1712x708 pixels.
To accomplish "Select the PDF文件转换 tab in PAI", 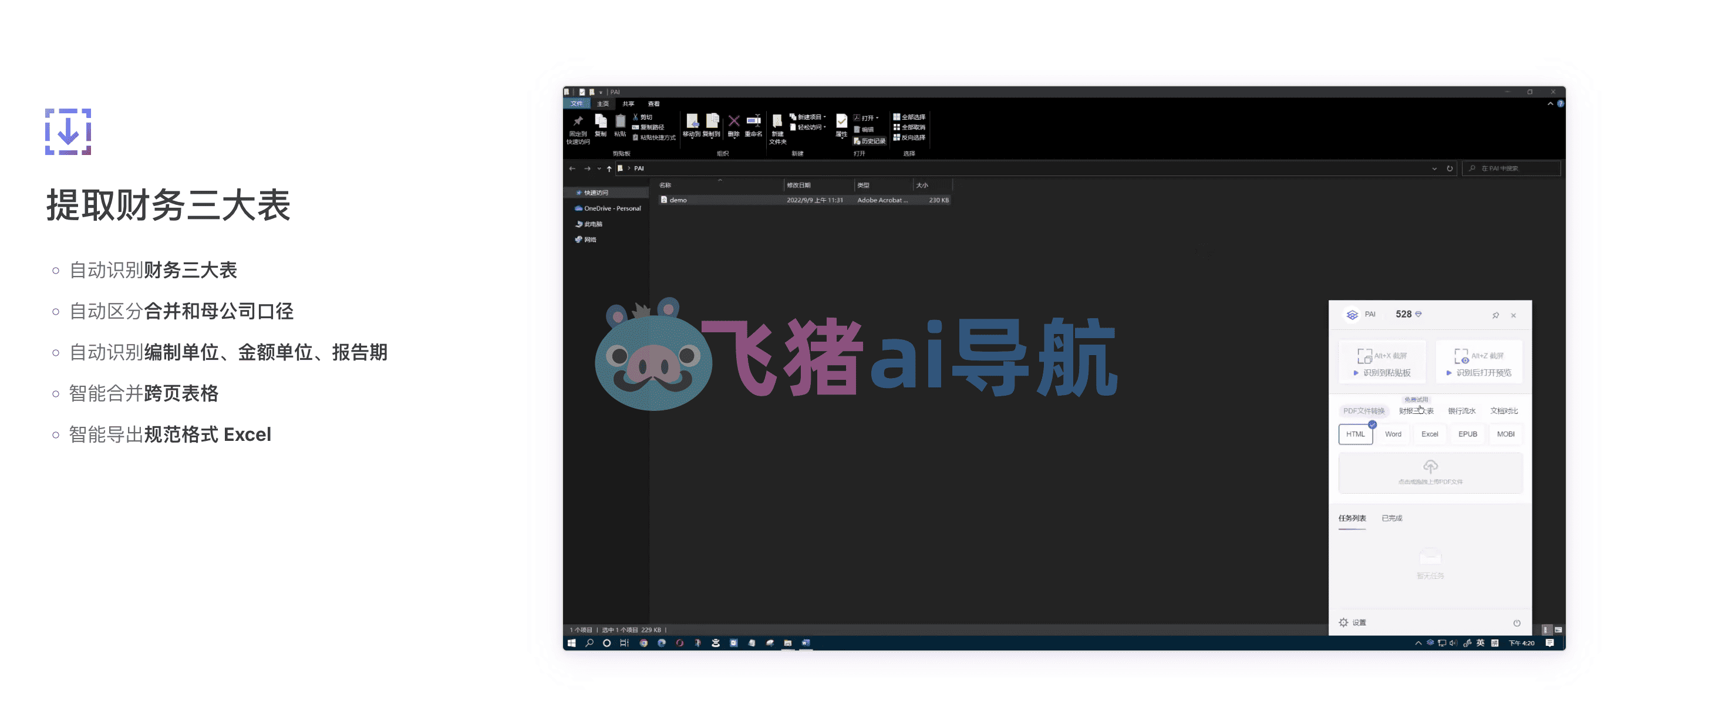I will (1363, 411).
